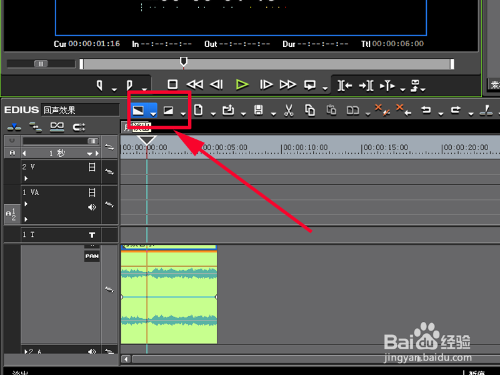The width and height of the screenshot is (500, 375).
Task: Open loop playback dropdown arrow
Action: 325,89
